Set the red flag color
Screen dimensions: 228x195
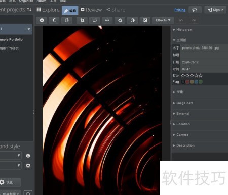click(187, 82)
